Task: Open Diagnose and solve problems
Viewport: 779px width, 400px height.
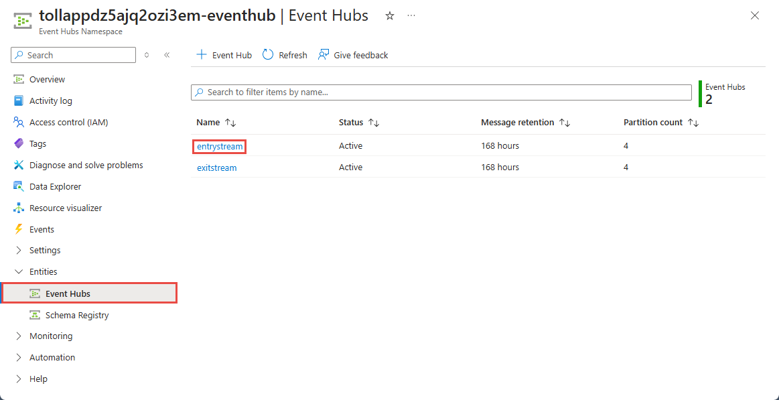Action: [86, 165]
